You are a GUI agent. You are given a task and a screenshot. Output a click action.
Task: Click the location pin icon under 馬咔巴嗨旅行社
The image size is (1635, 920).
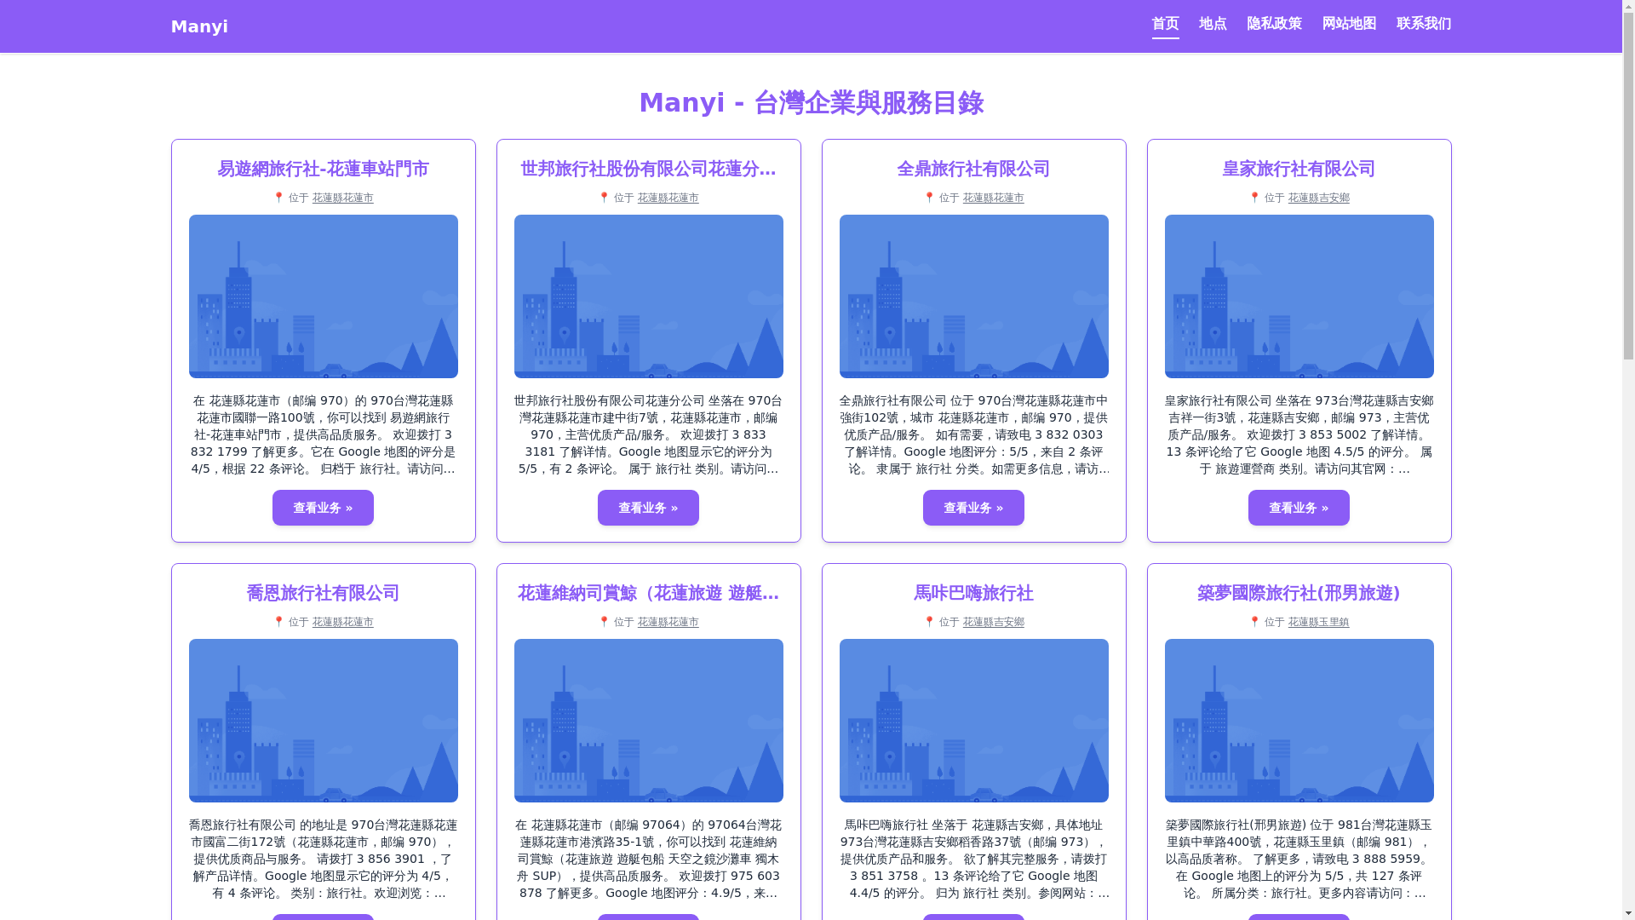929,622
